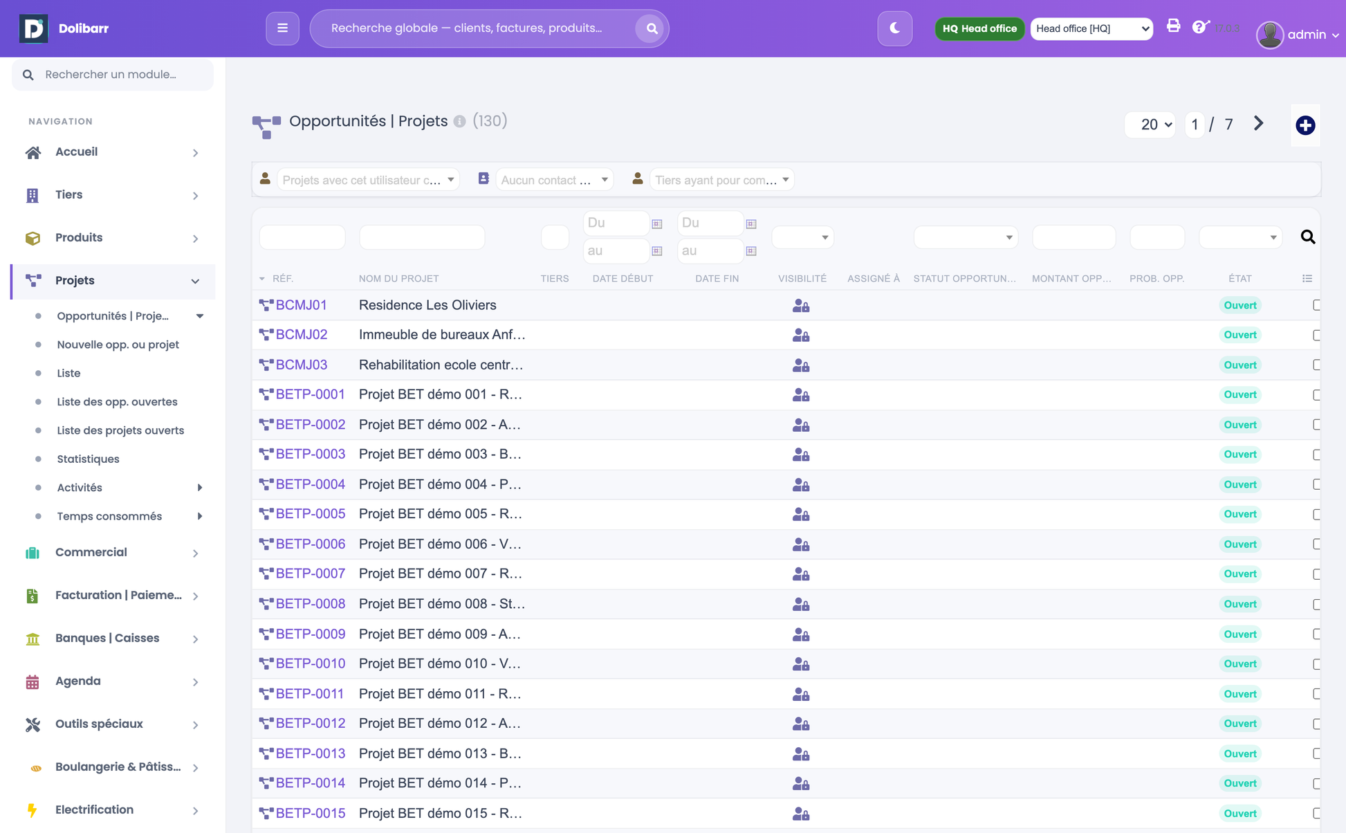Click the Dolibarr logo icon
This screenshot has height=833, width=1346.
(x=33, y=28)
